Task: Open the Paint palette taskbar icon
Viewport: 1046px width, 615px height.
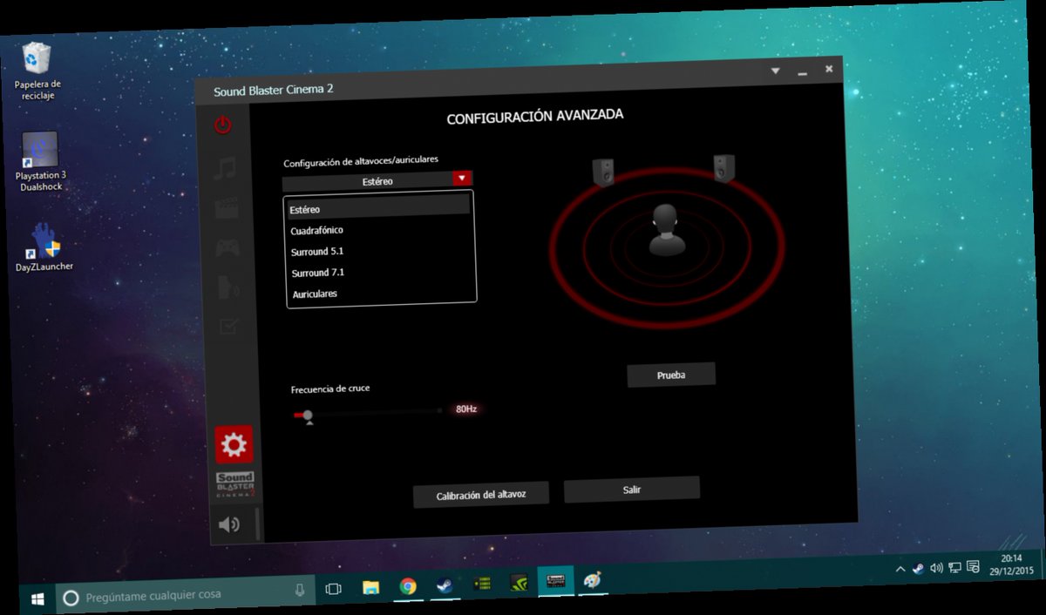Action: (593, 578)
